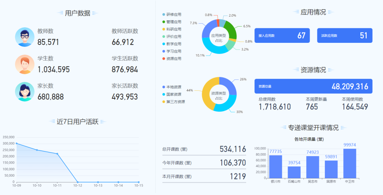Image resolution: width=383 pixels, height=195 pixels.
Task: Select the 中卫市 bar
Action: 350,163
